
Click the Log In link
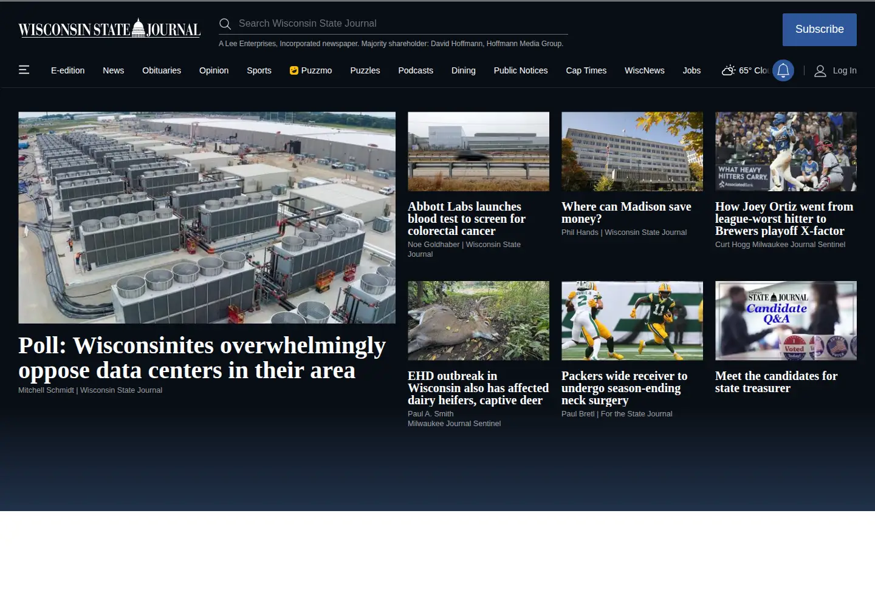click(x=845, y=71)
